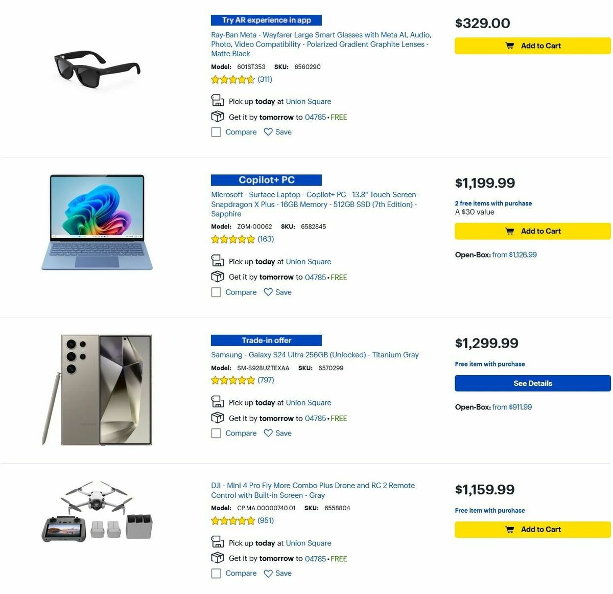Click the pickup icon for Galaxy S24 Ultra
This screenshot has height=594, width=613.
pyautogui.click(x=218, y=402)
